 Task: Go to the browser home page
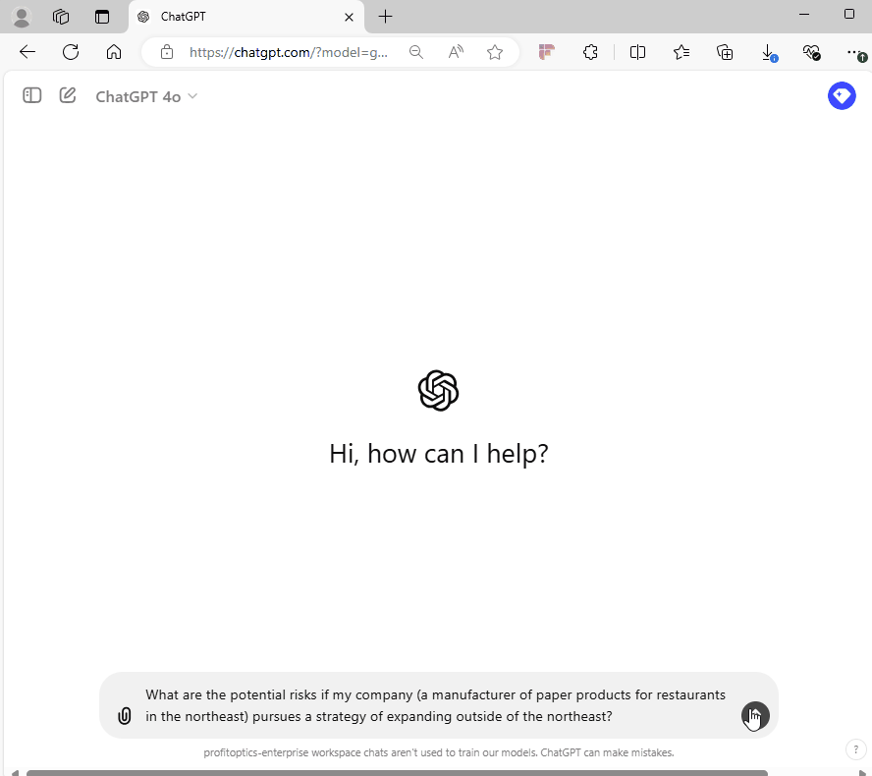coord(114,52)
